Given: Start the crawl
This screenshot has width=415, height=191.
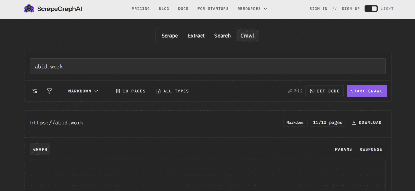Looking at the screenshot, I should [x=367, y=91].
